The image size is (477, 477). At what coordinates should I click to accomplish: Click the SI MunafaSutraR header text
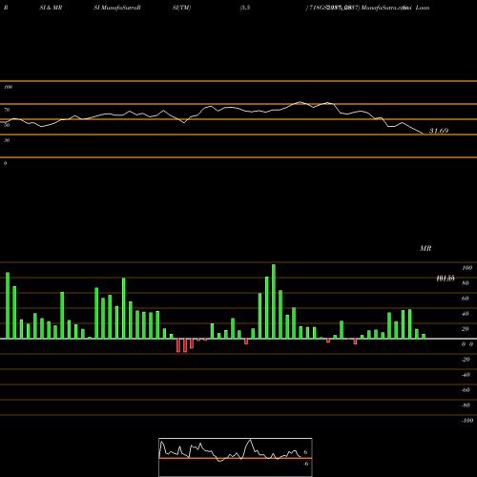[x=117, y=8]
